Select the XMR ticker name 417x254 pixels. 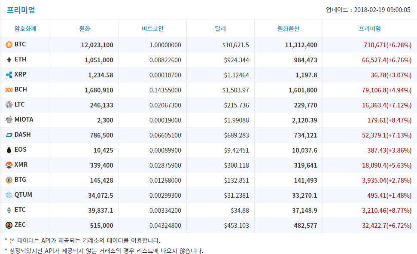21,165
